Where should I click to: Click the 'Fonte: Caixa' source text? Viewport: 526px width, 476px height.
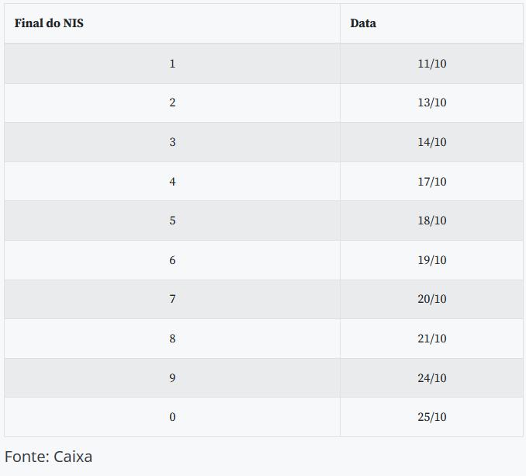[x=48, y=457]
